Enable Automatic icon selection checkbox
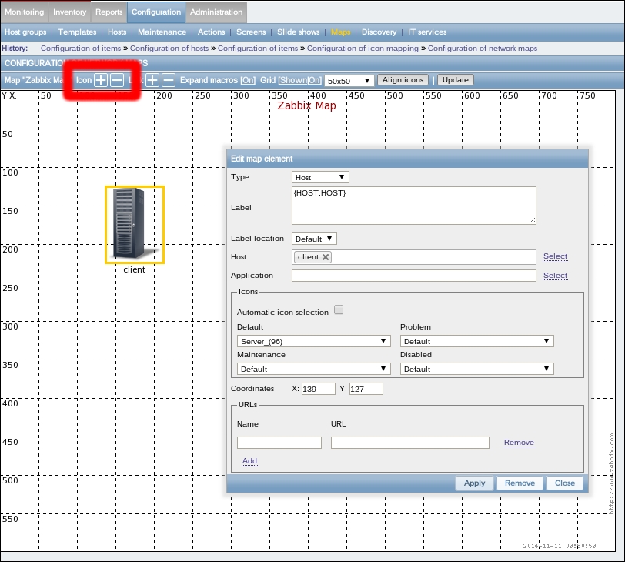Screen dimensions: 625x562 [339, 310]
